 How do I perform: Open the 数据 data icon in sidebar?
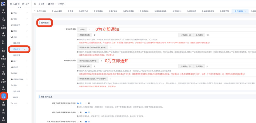pos(3,34)
